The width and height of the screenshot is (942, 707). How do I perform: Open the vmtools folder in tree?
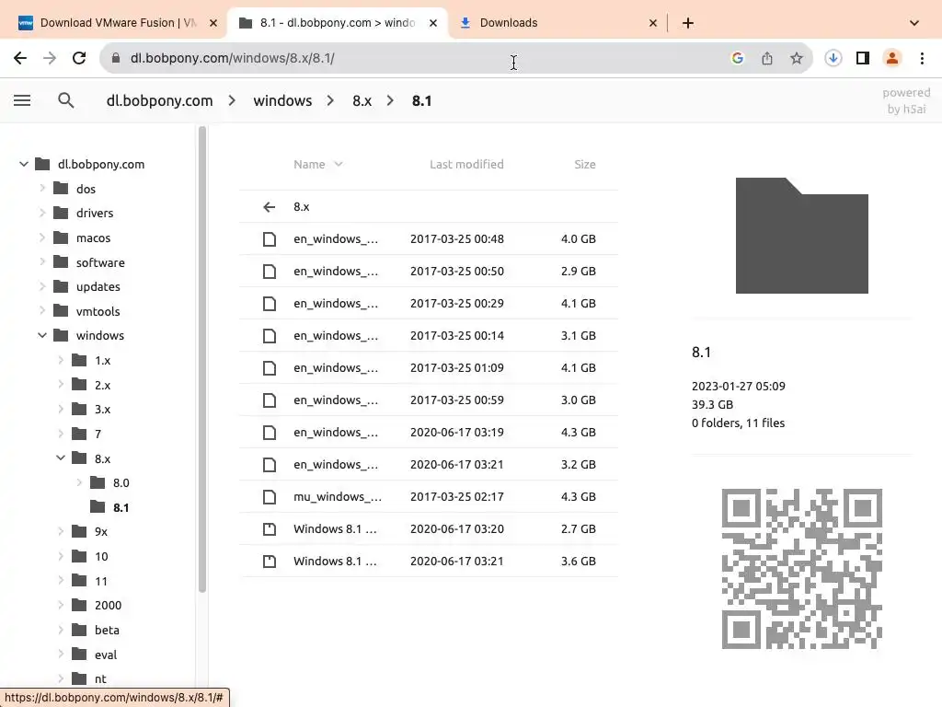(98, 311)
